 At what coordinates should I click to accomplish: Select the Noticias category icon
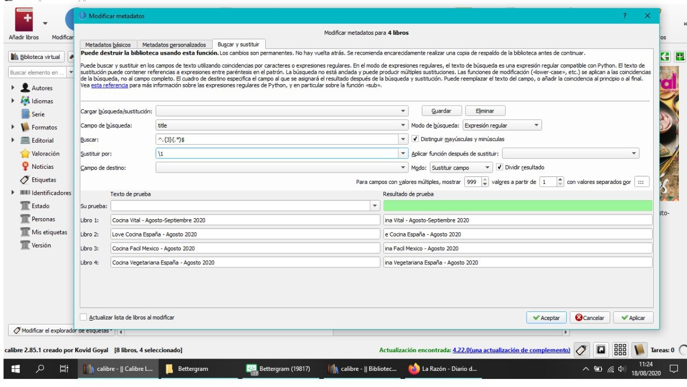25,167
